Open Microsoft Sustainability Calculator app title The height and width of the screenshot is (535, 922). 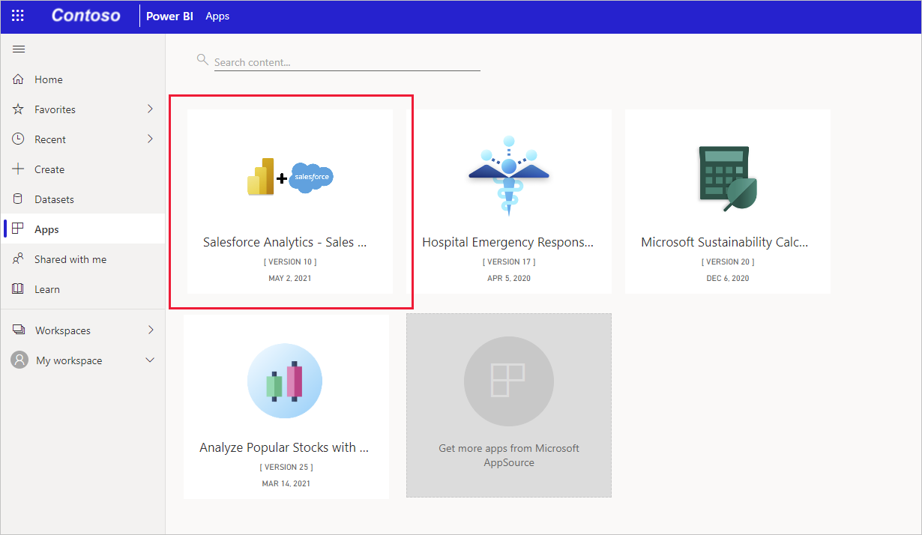coord(725,243)
